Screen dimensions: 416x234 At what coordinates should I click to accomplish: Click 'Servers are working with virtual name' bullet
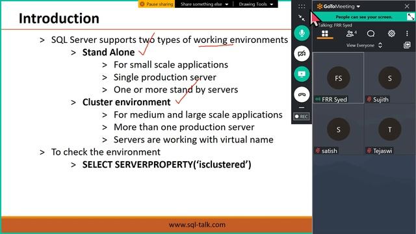point(194,140)
